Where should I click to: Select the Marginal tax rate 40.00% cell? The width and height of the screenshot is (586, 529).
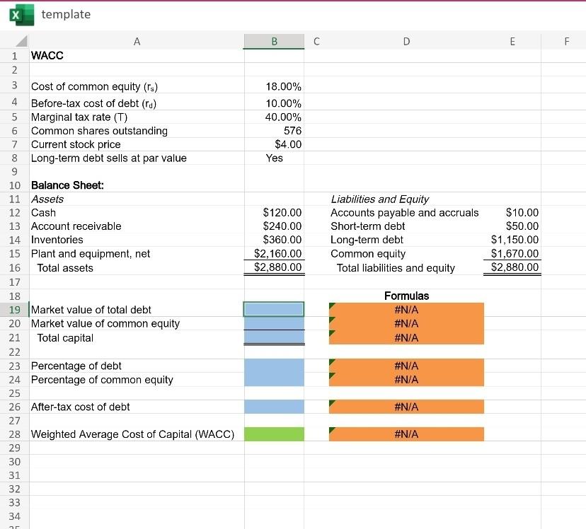[274, 117]
